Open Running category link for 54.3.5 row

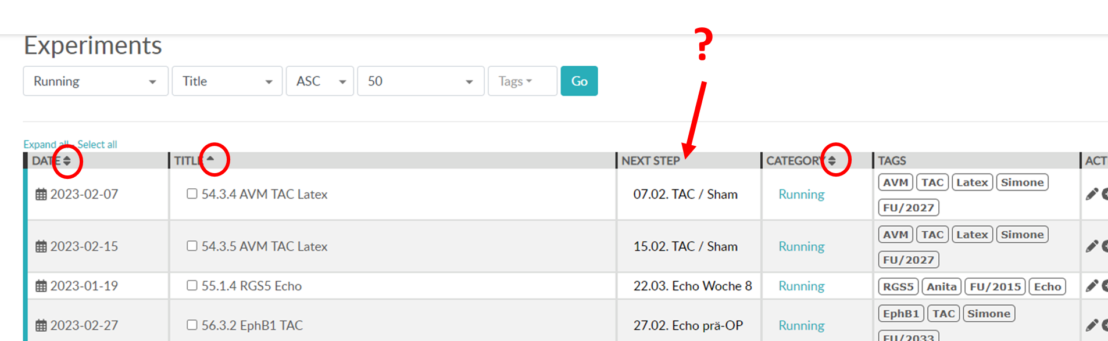(801, 247)
